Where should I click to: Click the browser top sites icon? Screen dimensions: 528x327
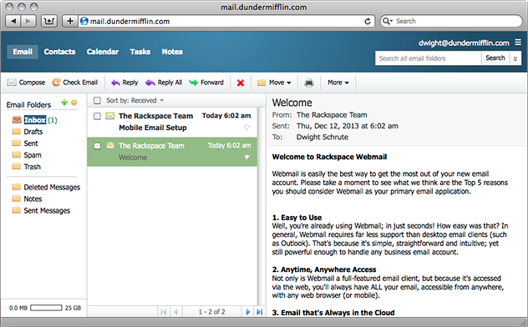pyautogui.click(x=49, y=21)
